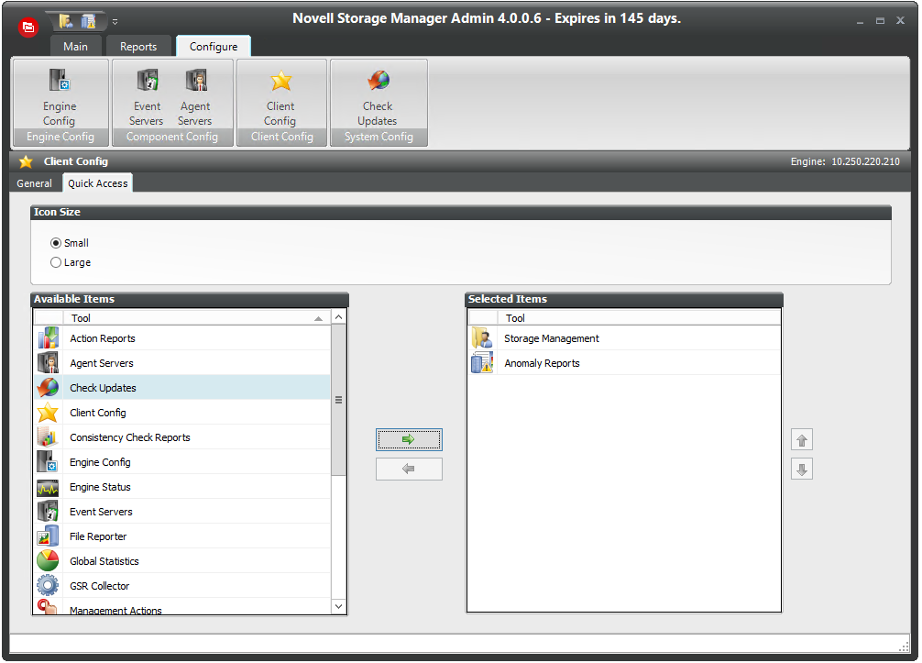Screen dimensions: 922x663
Task: Click Anomaly Reports icon in Selected Items
Action: tap(482, 363)
